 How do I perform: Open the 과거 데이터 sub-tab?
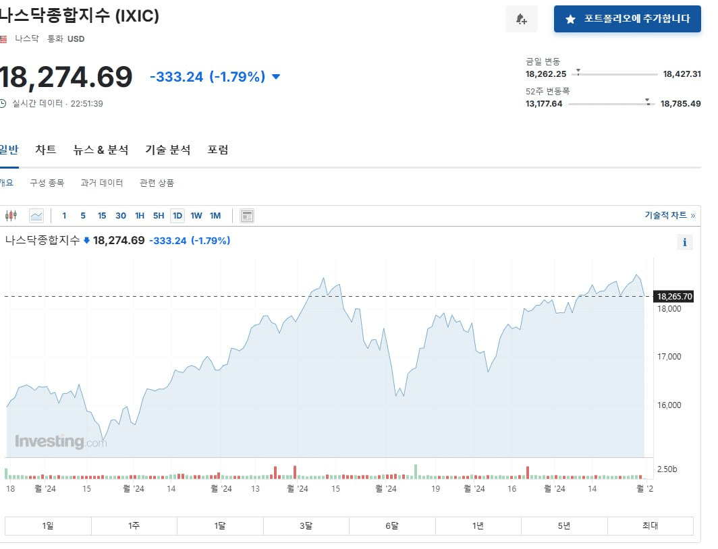(x=102, y=183)
